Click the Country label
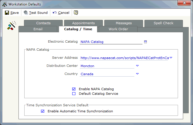This screenshot has height=125, width=193. [x=71, y=74]
